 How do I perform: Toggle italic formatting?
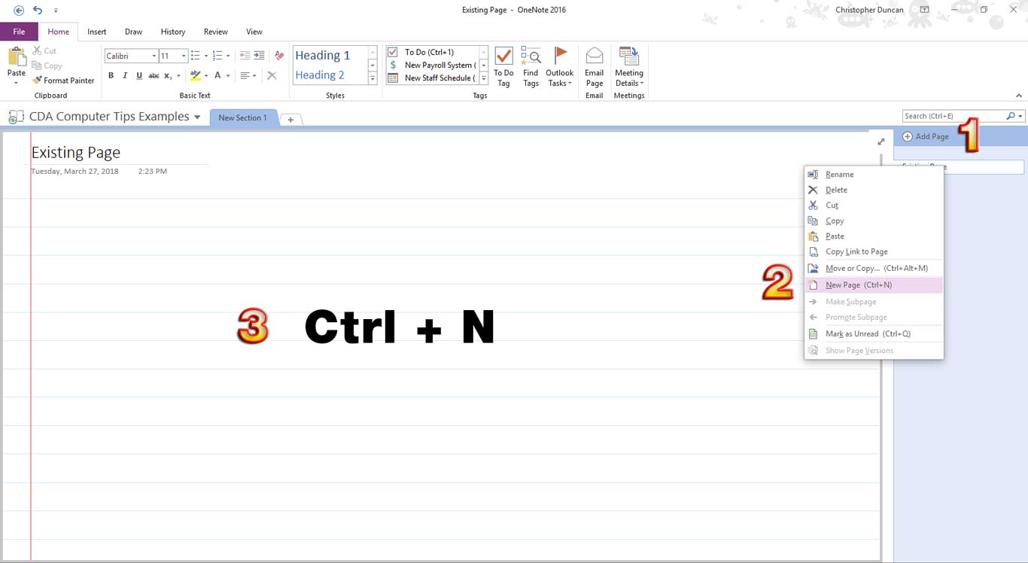click(125, 75)
